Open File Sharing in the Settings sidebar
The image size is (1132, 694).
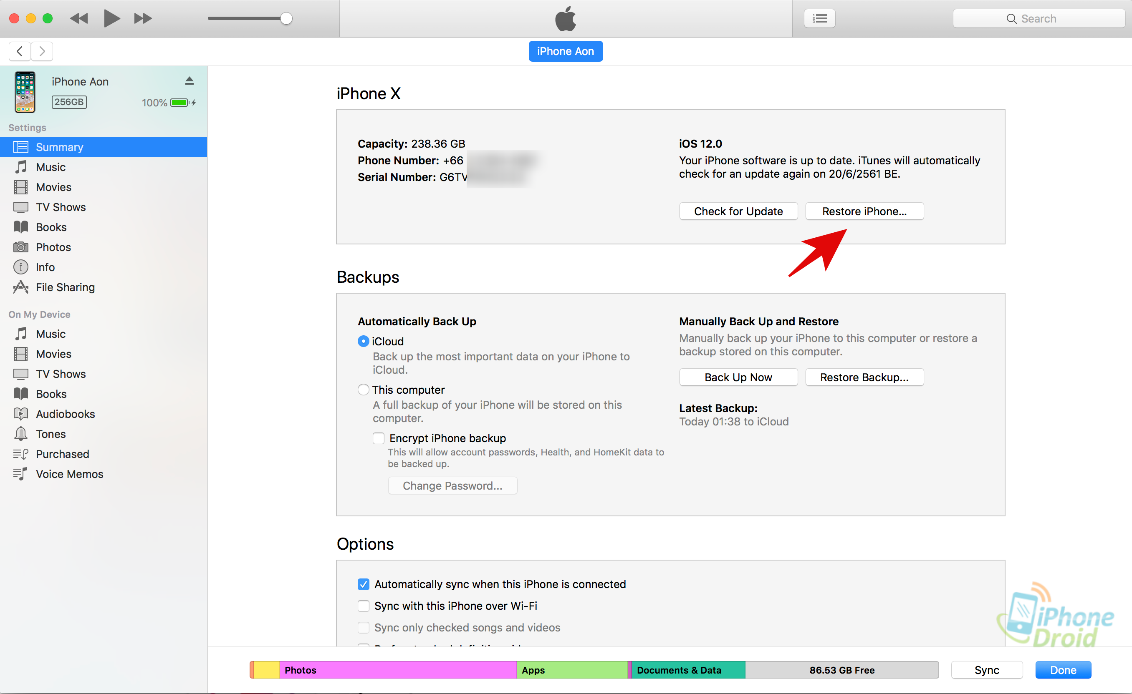pyautogui.click(x=65, y=287)
